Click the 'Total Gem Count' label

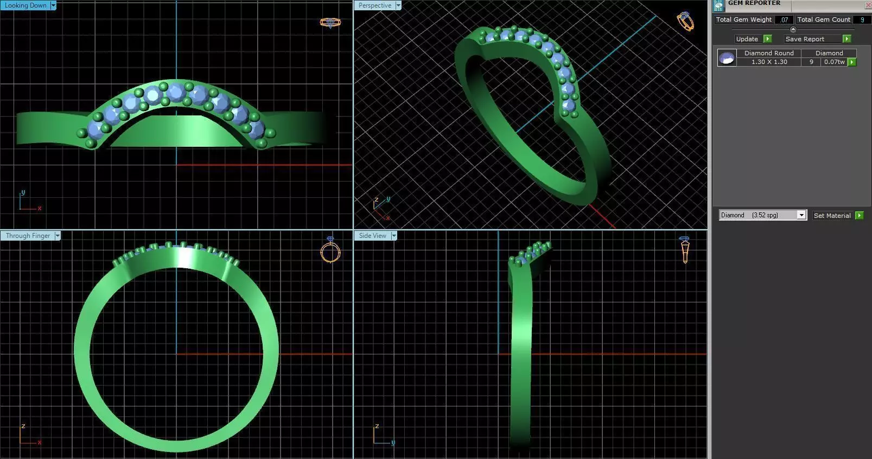click(824, 20)
